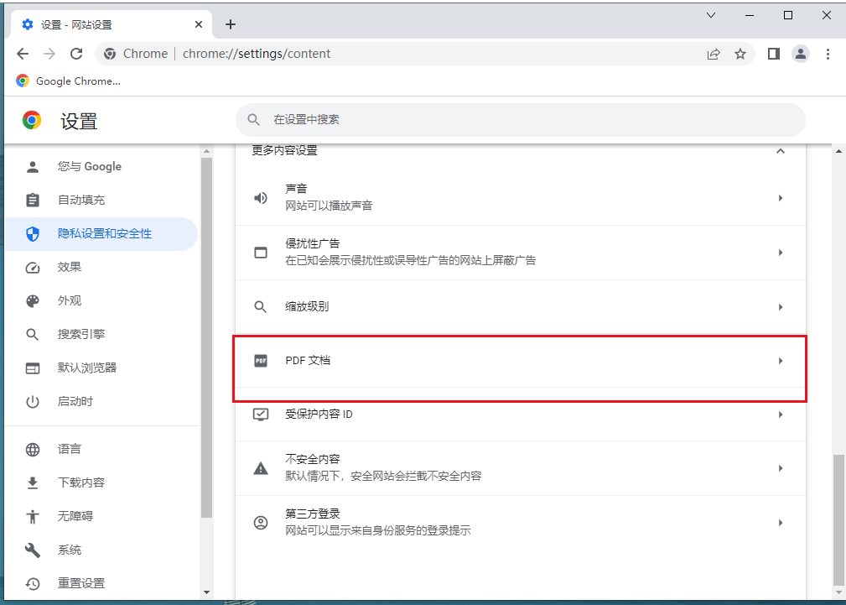Click the power icon for 启动时
846x605 pixels.
33,402
